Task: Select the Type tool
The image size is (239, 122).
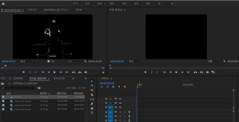Action: pos(92,113)
